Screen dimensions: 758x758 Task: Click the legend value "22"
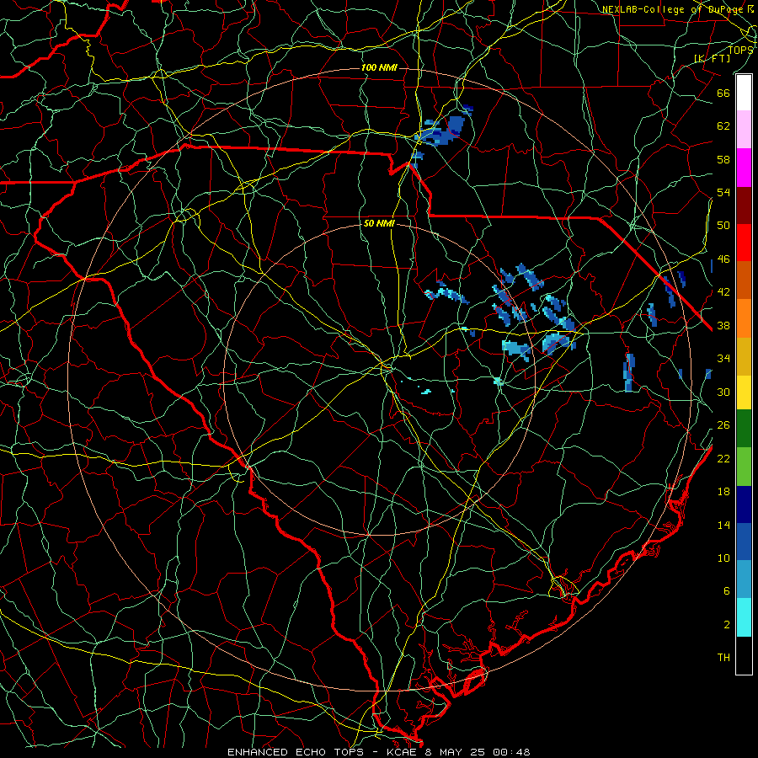723,458
